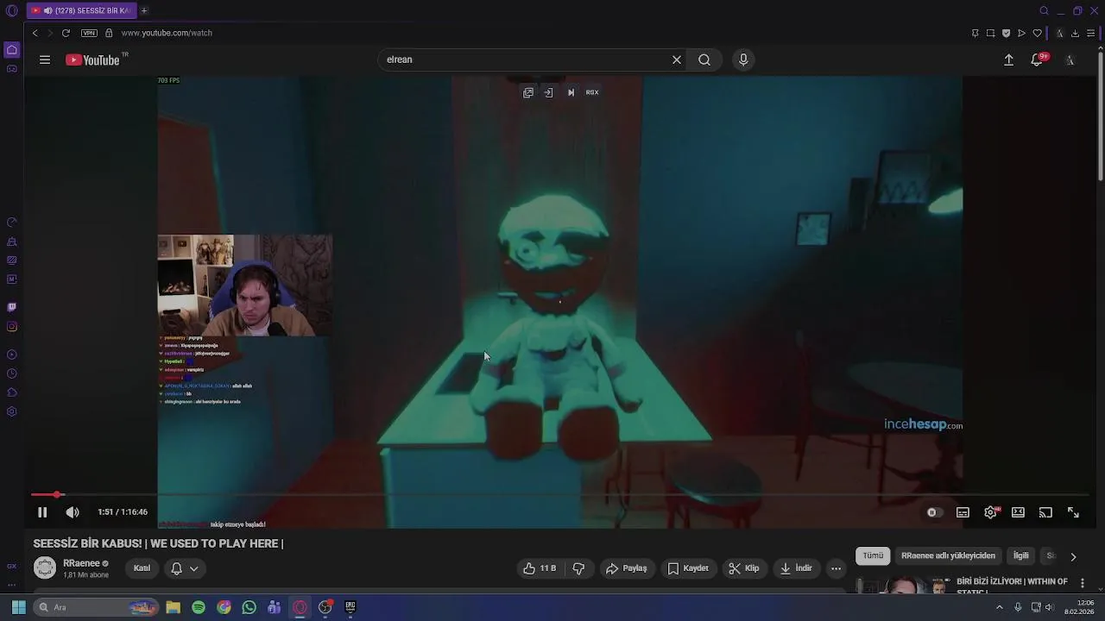The image size is (1105, 621).
Task: Open BİRİ BİZİ İZLİYOR video thumbnail
Action: pos(905,586)
